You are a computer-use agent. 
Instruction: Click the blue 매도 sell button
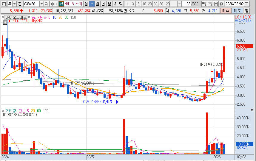point(237,11)
